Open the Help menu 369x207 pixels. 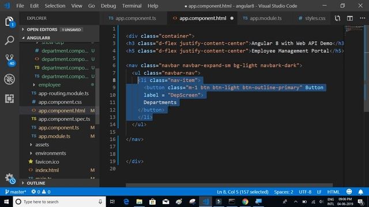tap(153, 6)
